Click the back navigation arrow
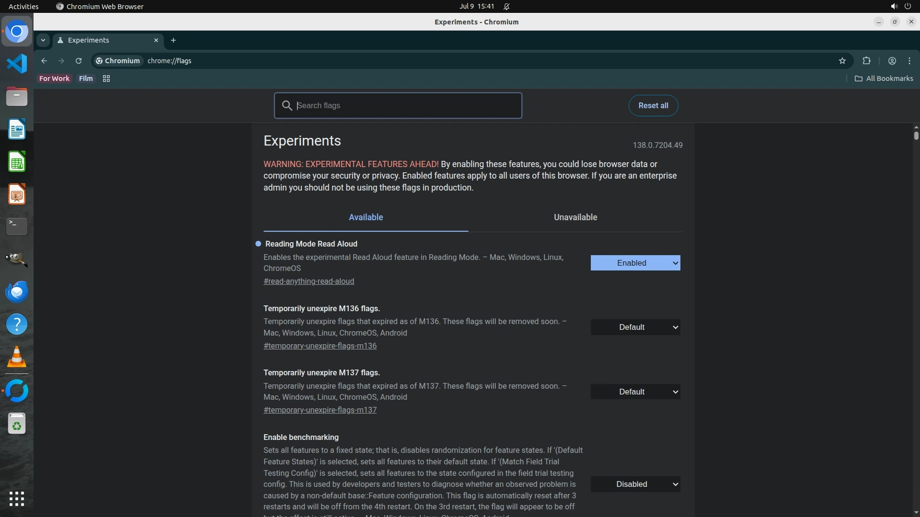Image resolution: width=920 pixels, height=517 pixels. (x=44, y=61)
